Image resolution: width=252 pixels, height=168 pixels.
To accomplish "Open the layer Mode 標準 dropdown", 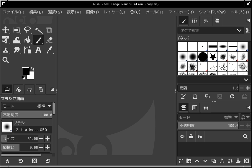I will point(208,117).
